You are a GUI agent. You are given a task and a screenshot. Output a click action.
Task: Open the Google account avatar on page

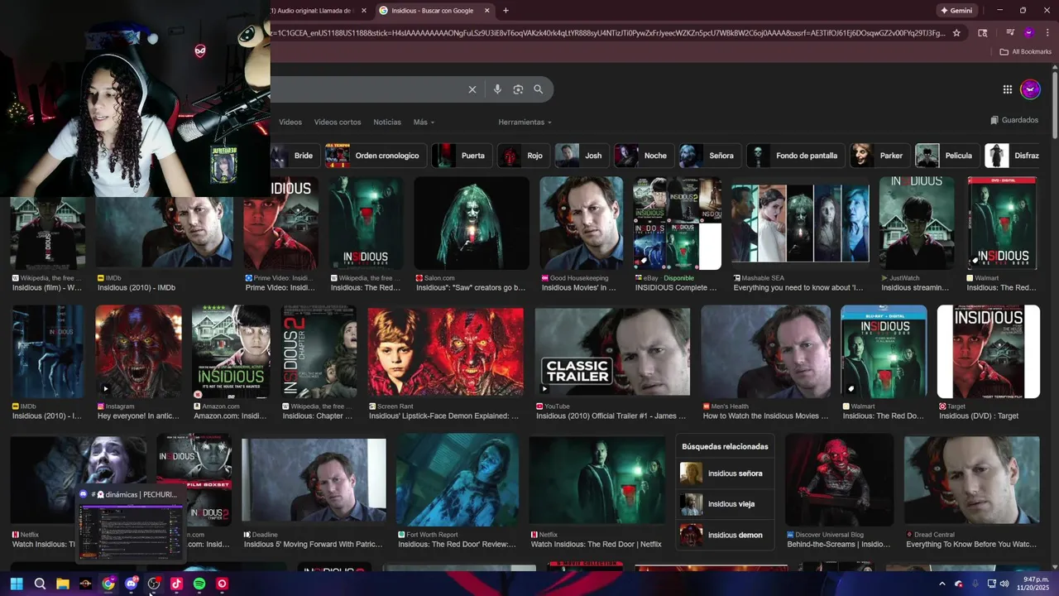pyautogui.click(x=1030, y=89)
